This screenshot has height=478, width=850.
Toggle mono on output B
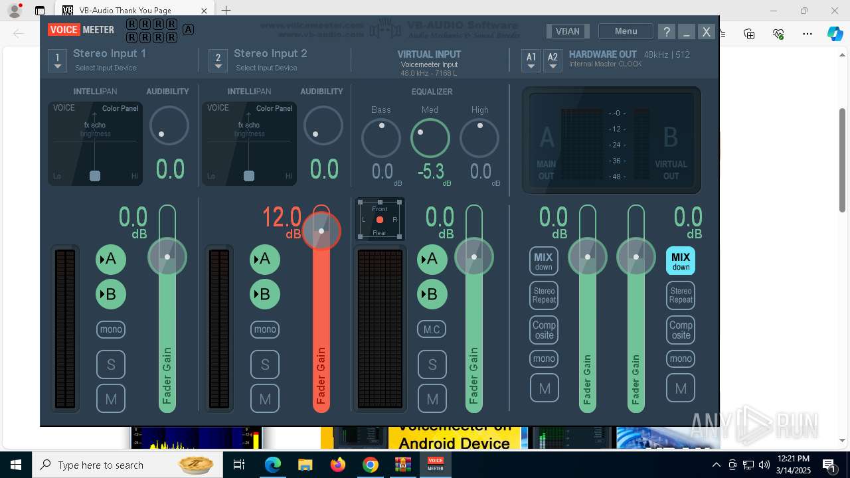(681, 358)
